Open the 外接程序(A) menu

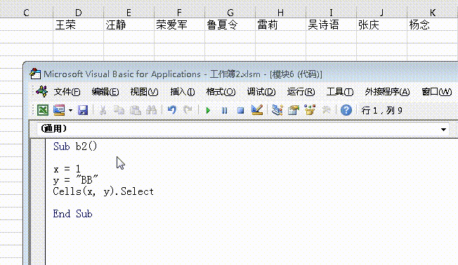click(x=387, y=92)
